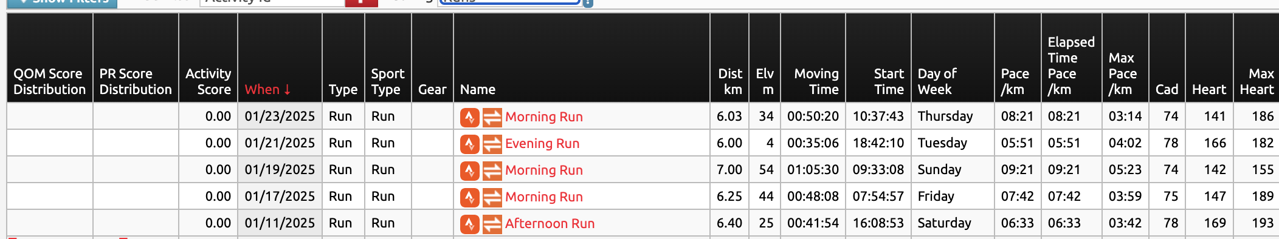Open Strava icon for 01/23/2025 Morning Run
The image size is (1279, 239).
coord(469,117)
